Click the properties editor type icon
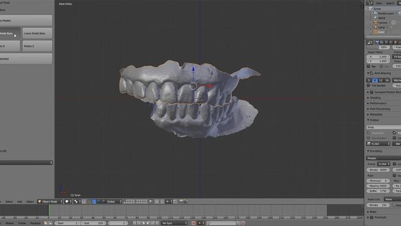Screen dimensions: 401x226 370,43
